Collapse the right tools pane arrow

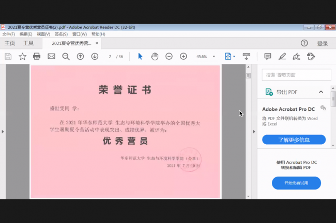click(253, 132)
